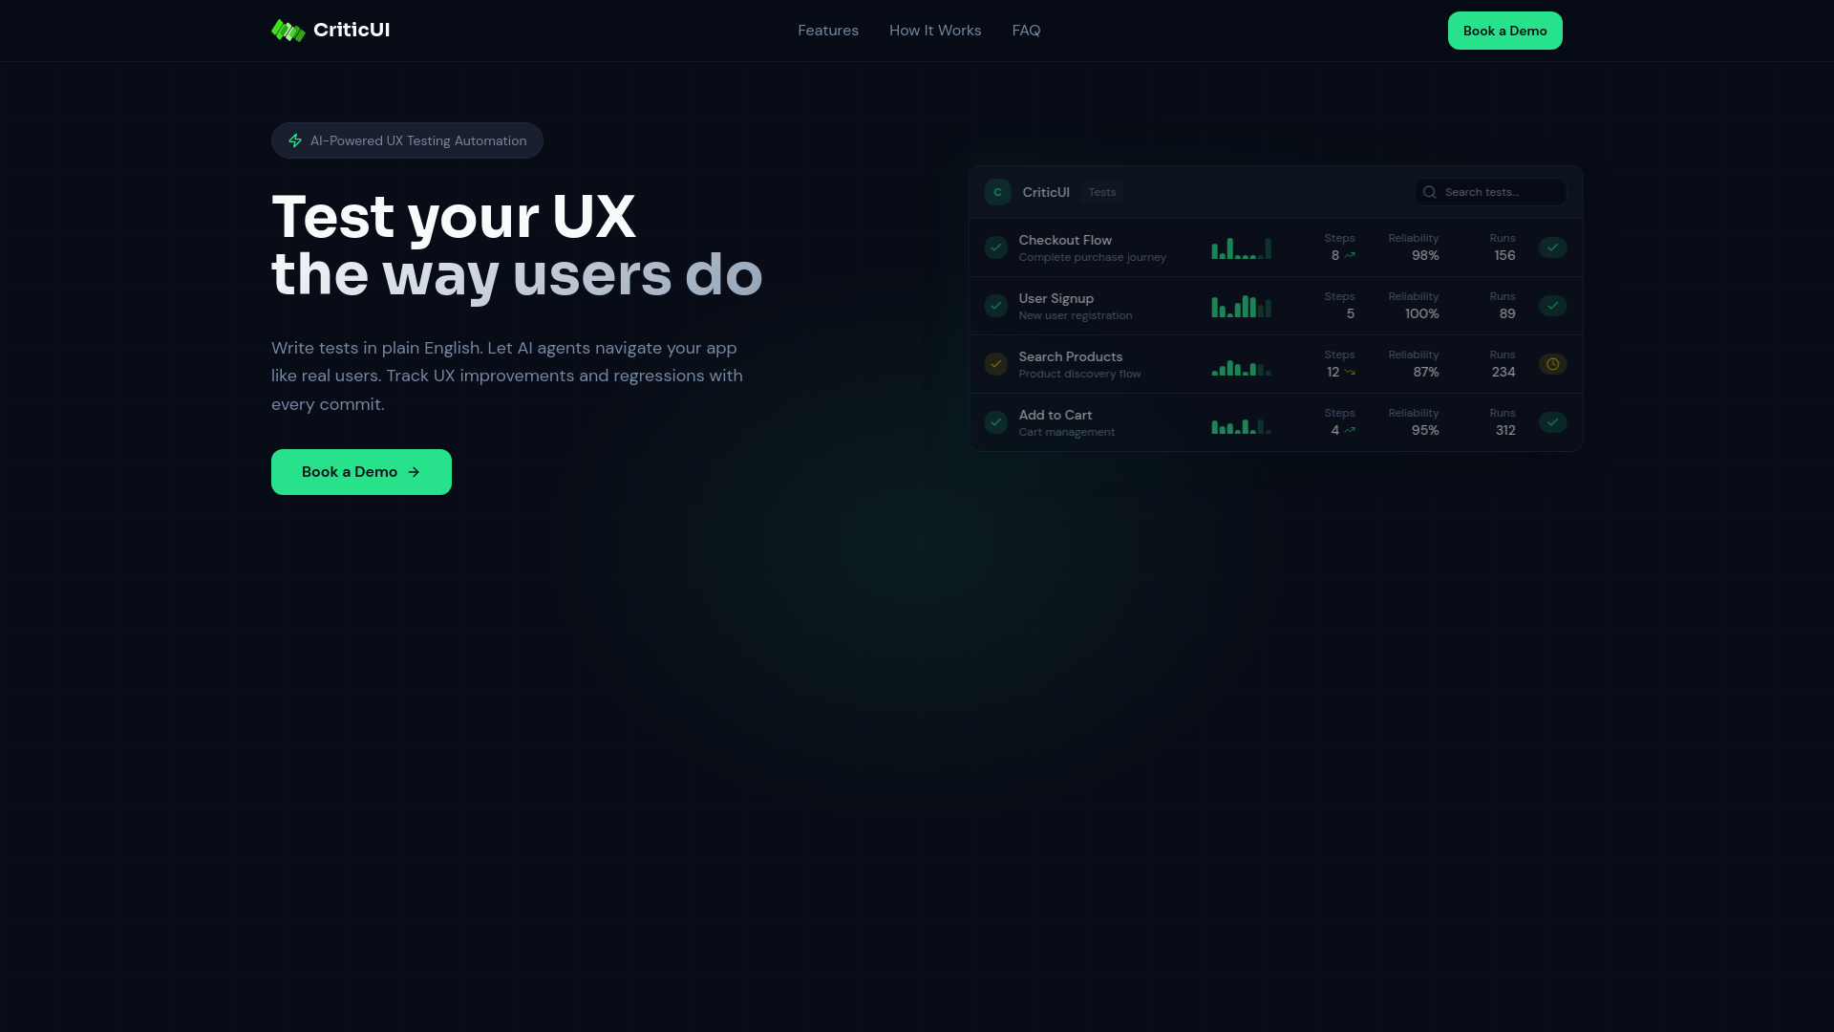
Task: Click the downward trend arrow beside Search Products steps
Action: point(1350,373)
